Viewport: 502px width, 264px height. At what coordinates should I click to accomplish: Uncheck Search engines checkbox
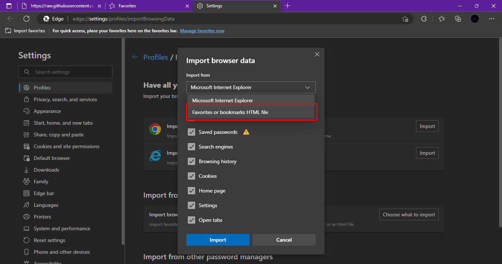[x=191, y=147]
